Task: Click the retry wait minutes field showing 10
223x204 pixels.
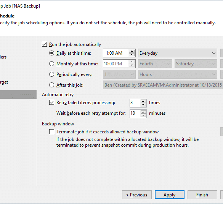Action: tap(135, 114)
